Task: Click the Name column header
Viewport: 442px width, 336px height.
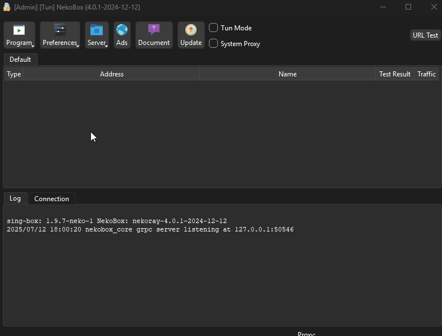Action: 288,74
